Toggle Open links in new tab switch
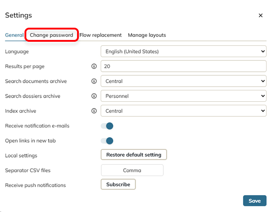 click(107, 141)
